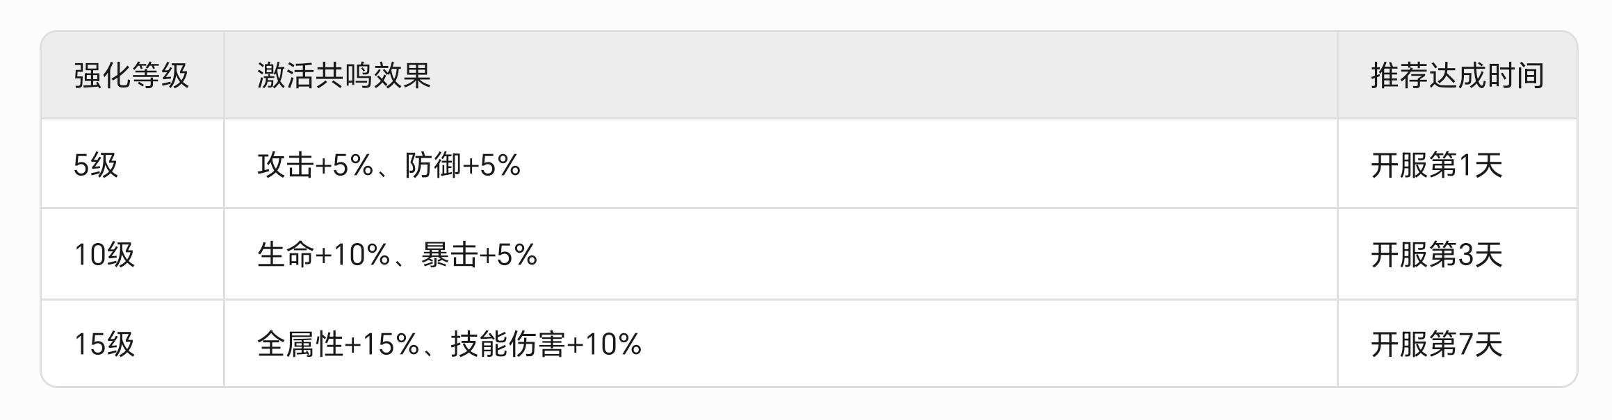1612x420 pixels.
Task: Click the word 全属性 in the 15级 row
Action: 300,344
